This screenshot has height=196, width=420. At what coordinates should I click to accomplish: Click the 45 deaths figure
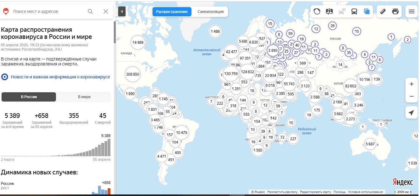pos(103,116)
